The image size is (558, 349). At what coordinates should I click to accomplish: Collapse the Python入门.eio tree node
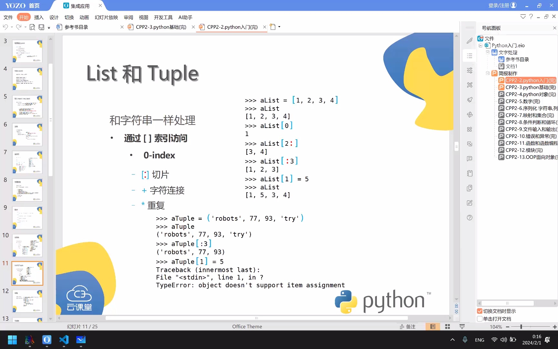tap(480, 45)
